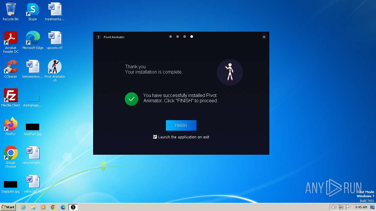
Task: Close the Pivot Animator installer window
Action: pos(264,37)
